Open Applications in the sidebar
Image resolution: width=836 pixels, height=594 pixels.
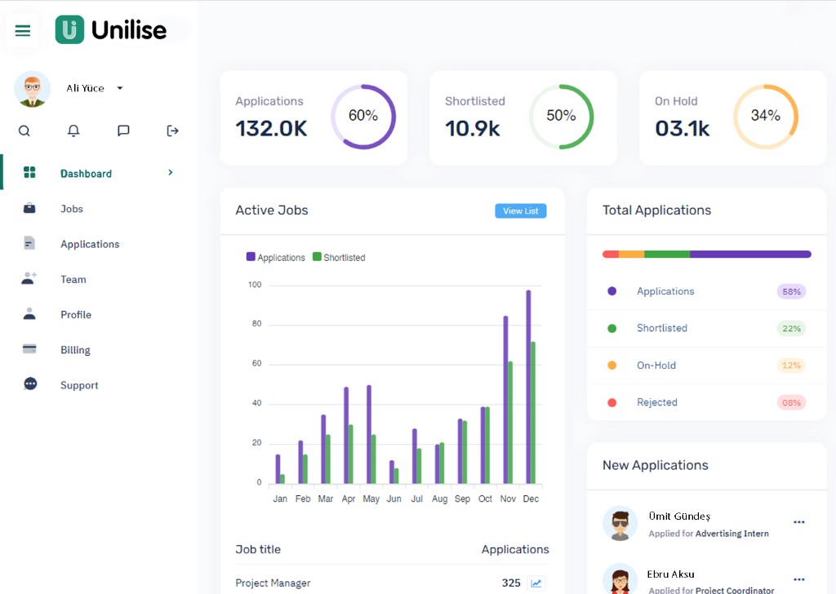coord(90,244)
